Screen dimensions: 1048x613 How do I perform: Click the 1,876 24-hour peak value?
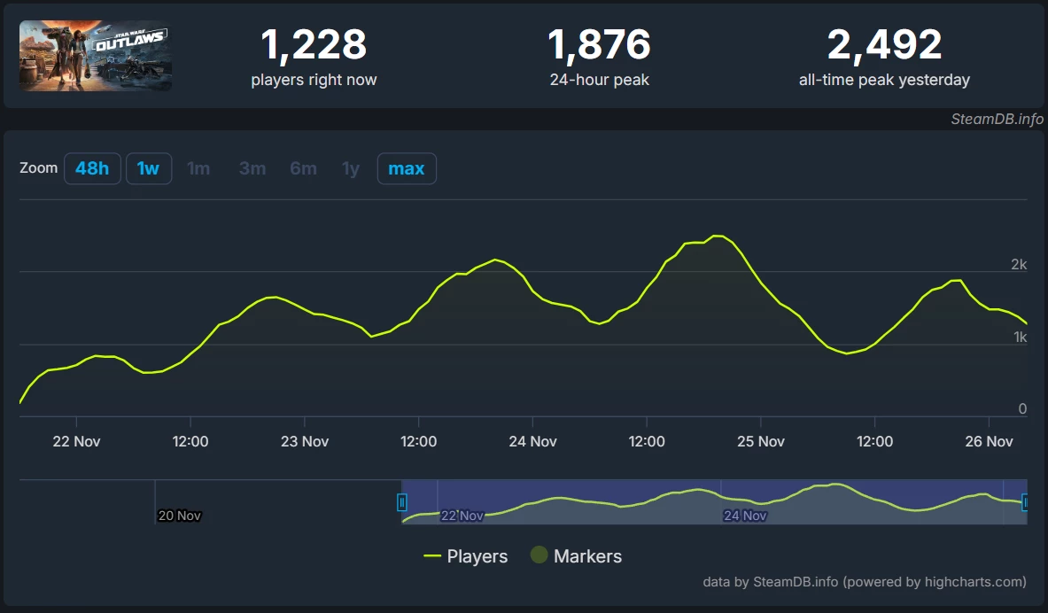pyautogui.click(x=599, y=45)
